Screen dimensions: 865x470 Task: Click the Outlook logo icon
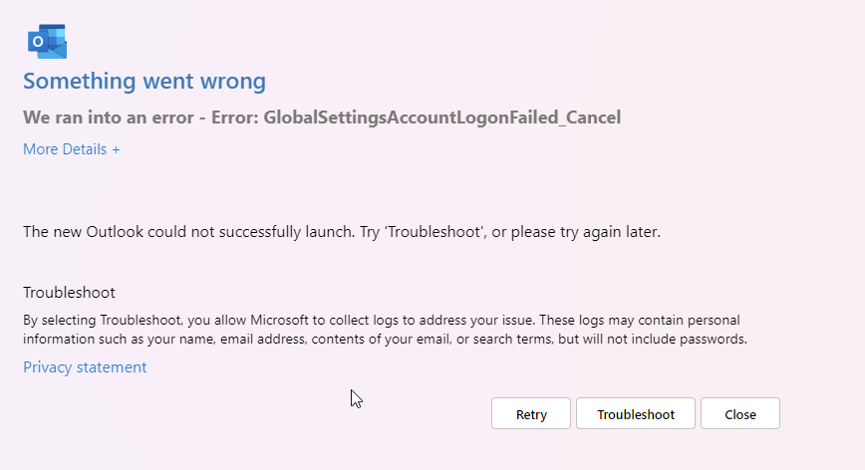click(48, 41)
